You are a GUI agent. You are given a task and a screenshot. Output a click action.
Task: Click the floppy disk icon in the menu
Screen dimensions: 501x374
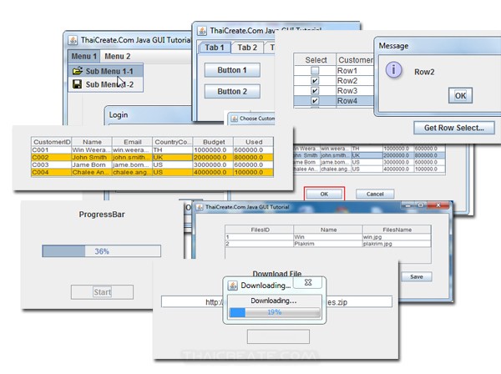click(77, 84)
